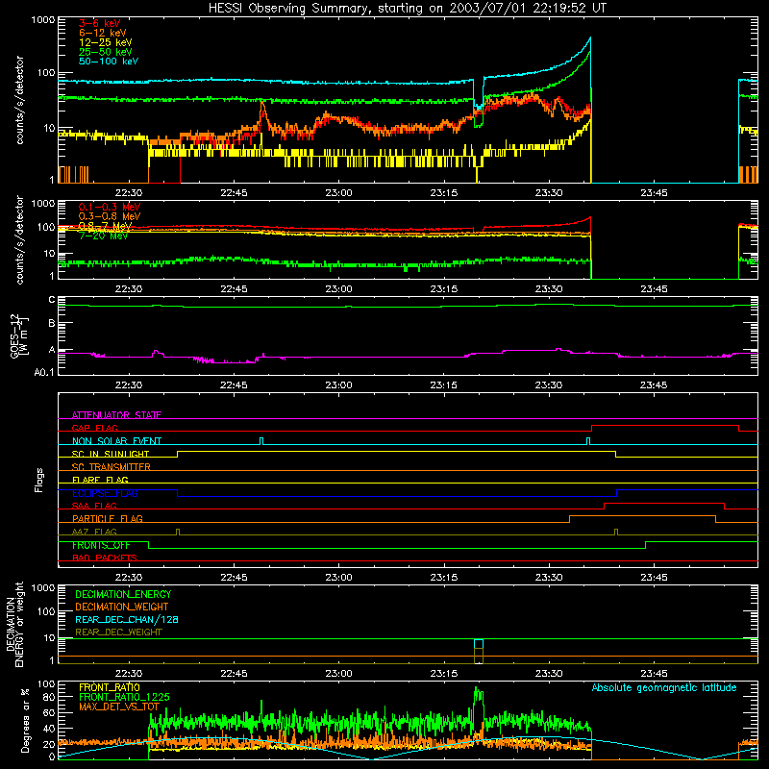Click the DECIMATION_WEIGHT legend label
This screenshot has height=769, width=769.
pos(122,607)
